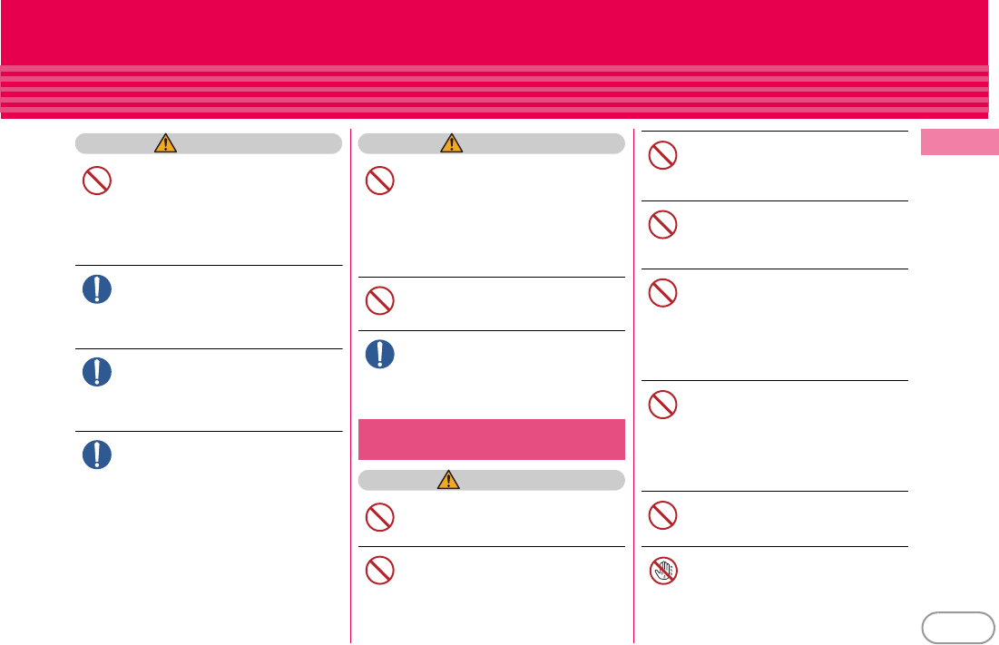The width and height of the screenshot is (999, 645).
Task: Click the blue exclamation icon in the middle column
Action: click(379, 354)
